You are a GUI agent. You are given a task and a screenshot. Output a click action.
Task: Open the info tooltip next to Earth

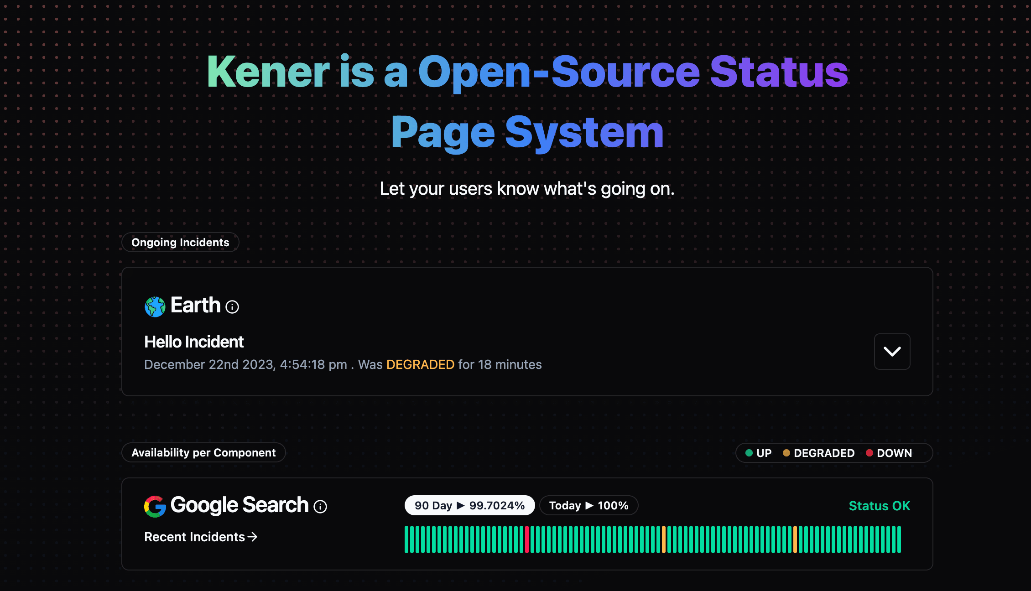(232, 307)
